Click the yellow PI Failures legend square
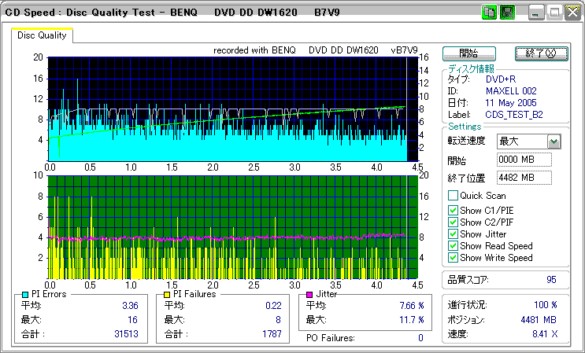Viewport: 585px width, 353px height. 167,295
